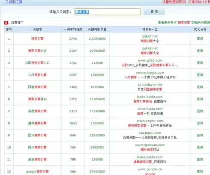Image resolution: width=210 pixels, height=175 pixels.
Task: Open keyword 网盘搜索引擎 in the 关键字 column
Action: click(37, 87)
